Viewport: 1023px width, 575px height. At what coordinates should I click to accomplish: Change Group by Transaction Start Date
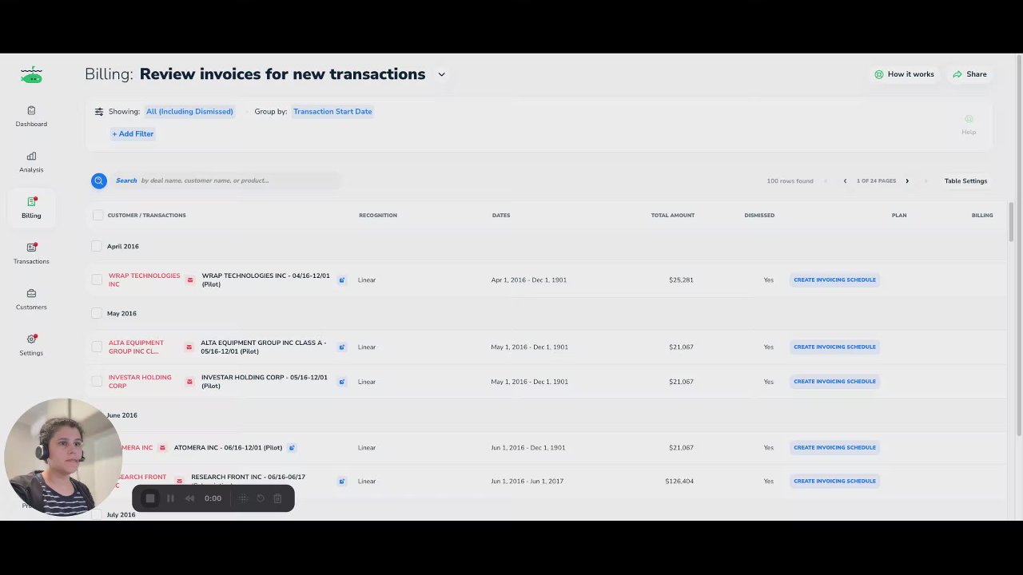click(332, 112)
